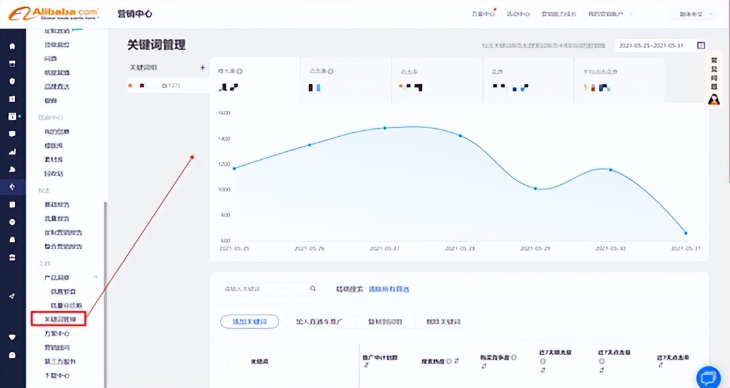The height and width of the screenshot is (388, 730).
Task: Sort the table by 搜索热度 column
Action: coord(456,361)
